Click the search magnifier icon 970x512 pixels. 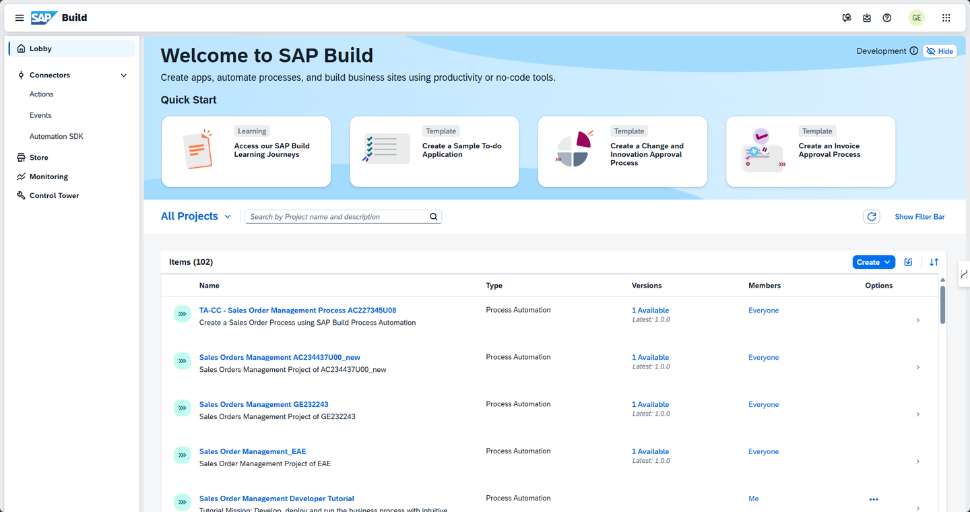tap(434, 217)
